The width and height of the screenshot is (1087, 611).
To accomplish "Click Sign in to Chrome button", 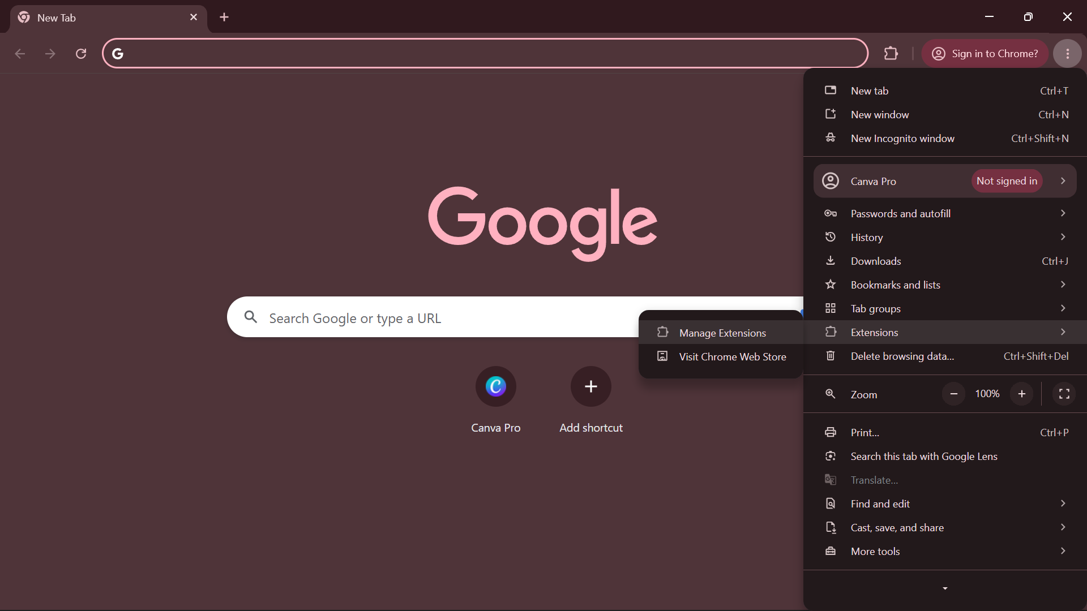I will pyautogui.click(x=985, y=54).
